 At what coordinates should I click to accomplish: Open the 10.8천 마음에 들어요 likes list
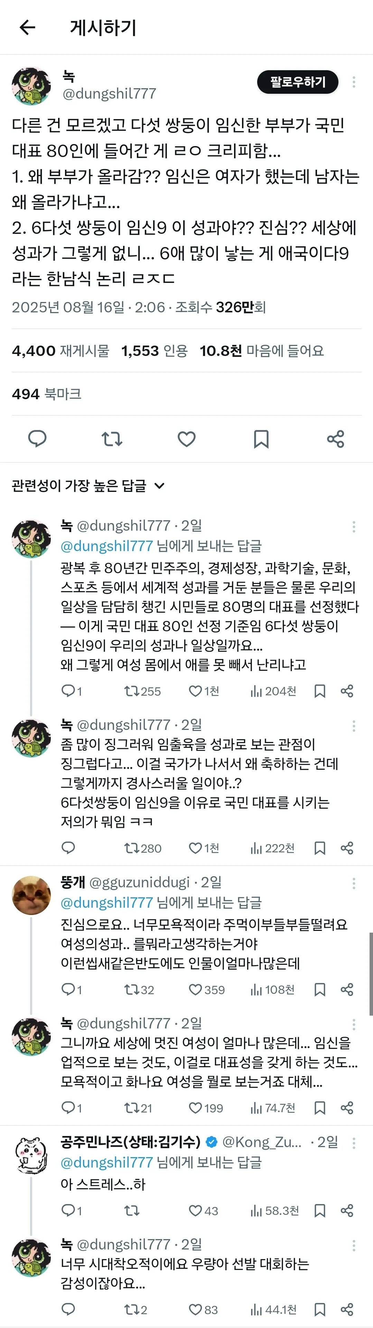coord(262,351)
